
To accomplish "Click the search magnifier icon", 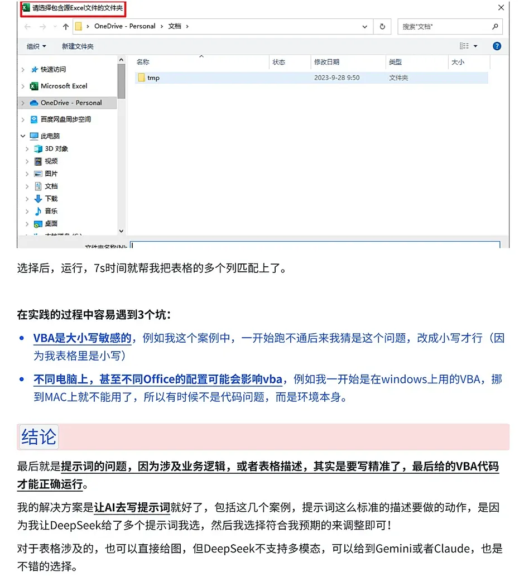I will click(x=495, y=27).
